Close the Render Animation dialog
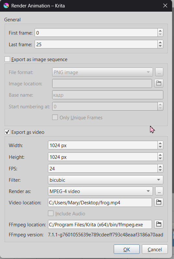This screenshot has height=259, width=174. (165, 5)
